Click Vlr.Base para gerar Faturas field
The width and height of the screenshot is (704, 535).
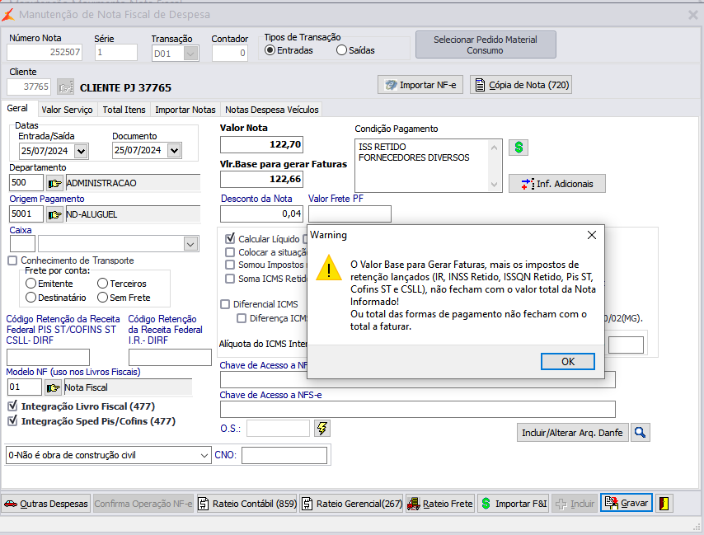pyautogui.click(x=261, y=179)
